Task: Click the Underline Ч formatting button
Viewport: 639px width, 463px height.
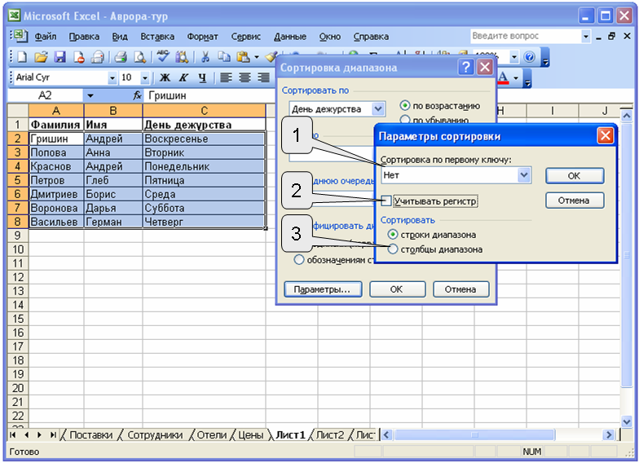Action: [x=201, y=77]
